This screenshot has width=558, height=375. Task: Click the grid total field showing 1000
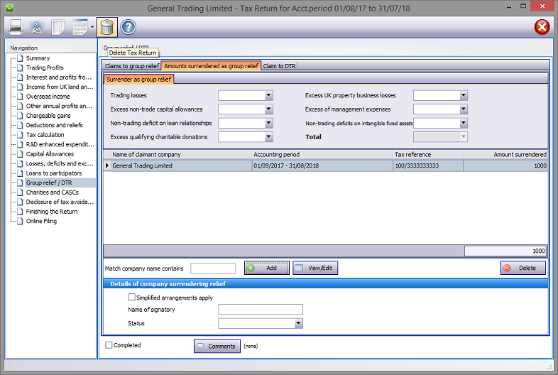pyautogui.click(x=505, y=251)
